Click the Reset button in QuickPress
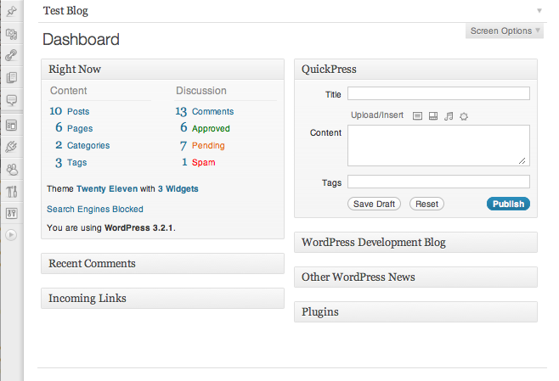Viewport: 559px width, 381px height. pos(426,204)
